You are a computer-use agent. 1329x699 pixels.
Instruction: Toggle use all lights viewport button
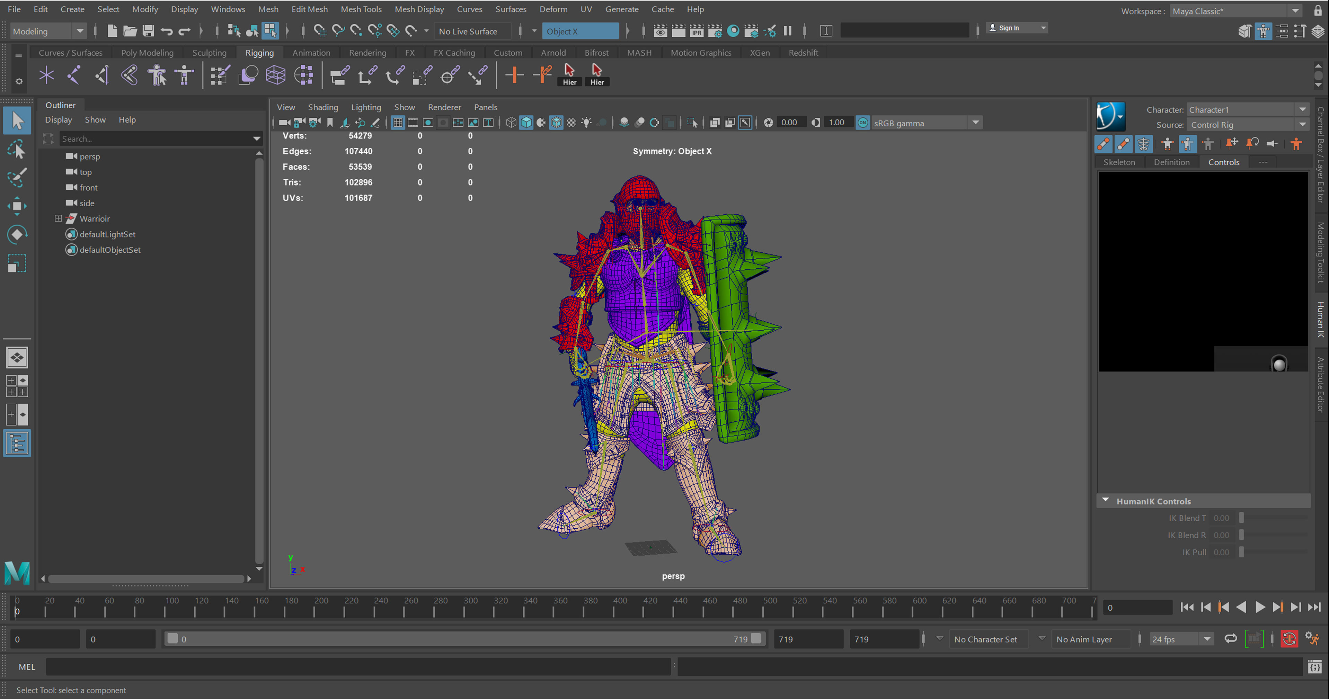tap(587, 123)
